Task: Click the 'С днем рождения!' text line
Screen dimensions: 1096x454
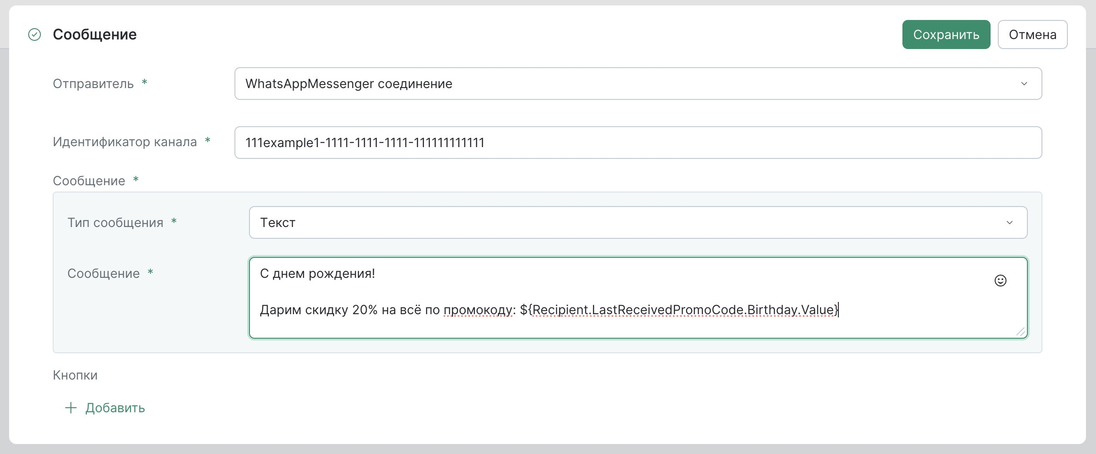Action: click(x=317, y=273)
